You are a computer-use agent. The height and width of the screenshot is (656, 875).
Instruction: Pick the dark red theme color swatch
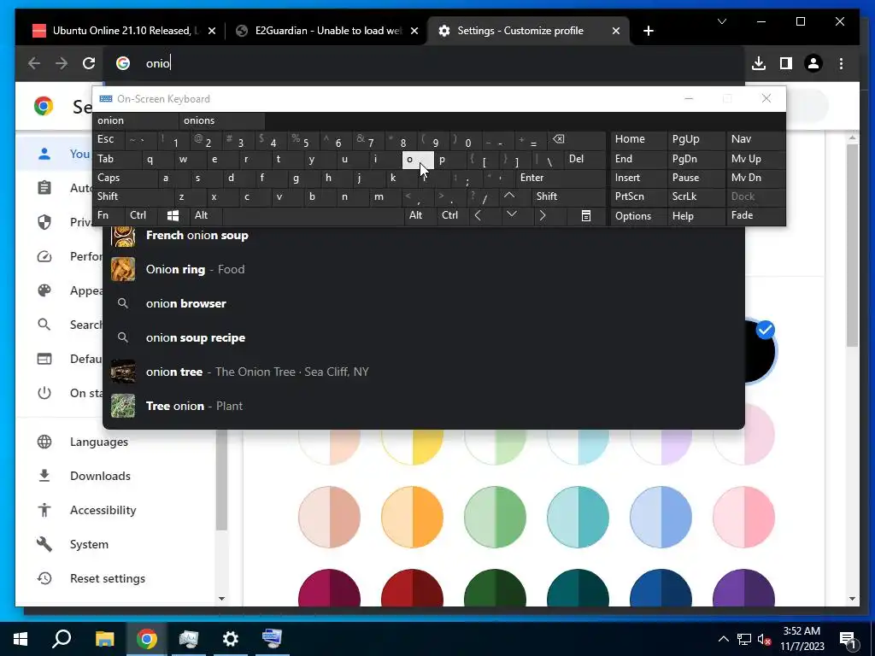click(x=413, y=588)
